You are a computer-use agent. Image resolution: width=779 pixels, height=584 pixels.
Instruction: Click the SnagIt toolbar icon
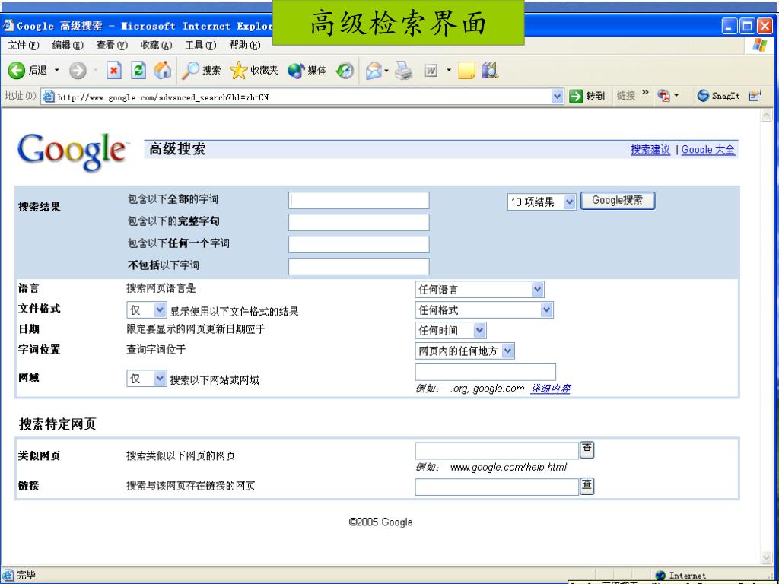pyautogui.click(x=718, y=97)
